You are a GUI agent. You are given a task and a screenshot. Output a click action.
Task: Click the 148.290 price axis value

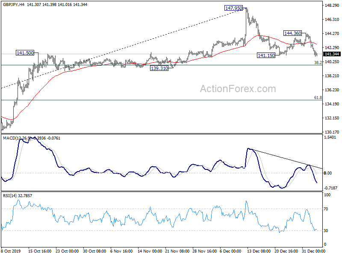coord(332,6)
